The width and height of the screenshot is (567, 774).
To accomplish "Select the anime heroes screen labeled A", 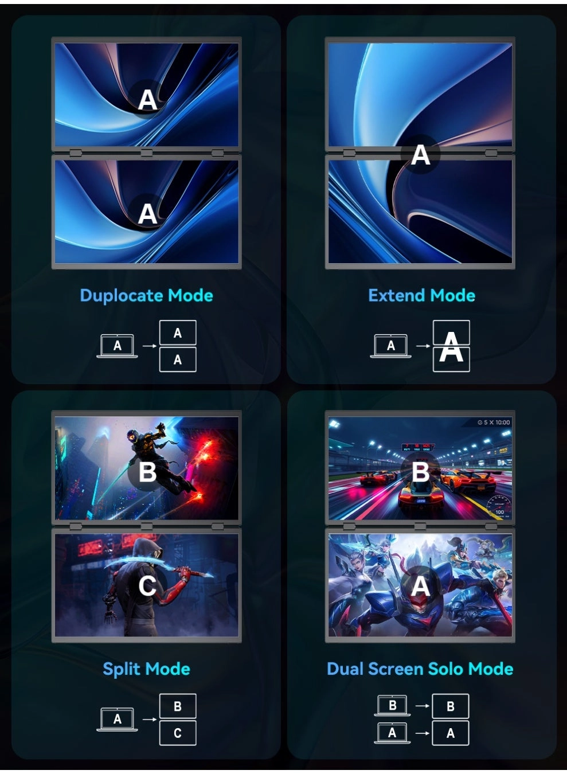I will coord(420,585).
